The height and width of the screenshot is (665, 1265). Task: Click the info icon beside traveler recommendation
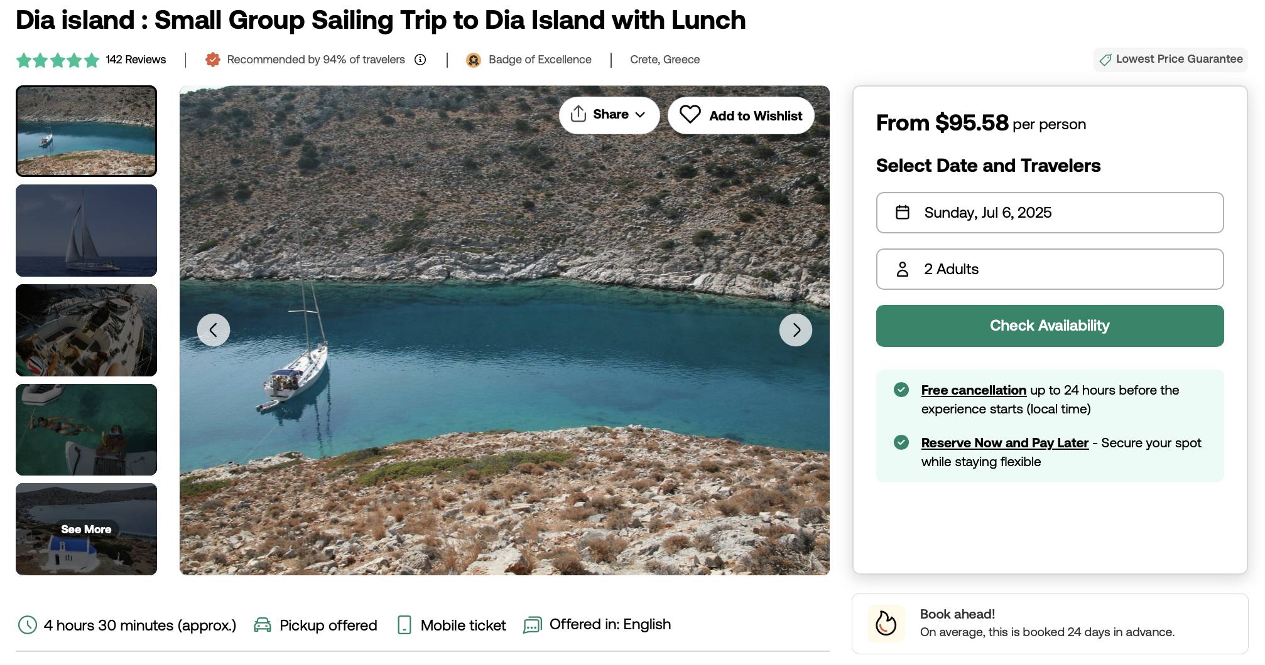click(x=421, y=60)
